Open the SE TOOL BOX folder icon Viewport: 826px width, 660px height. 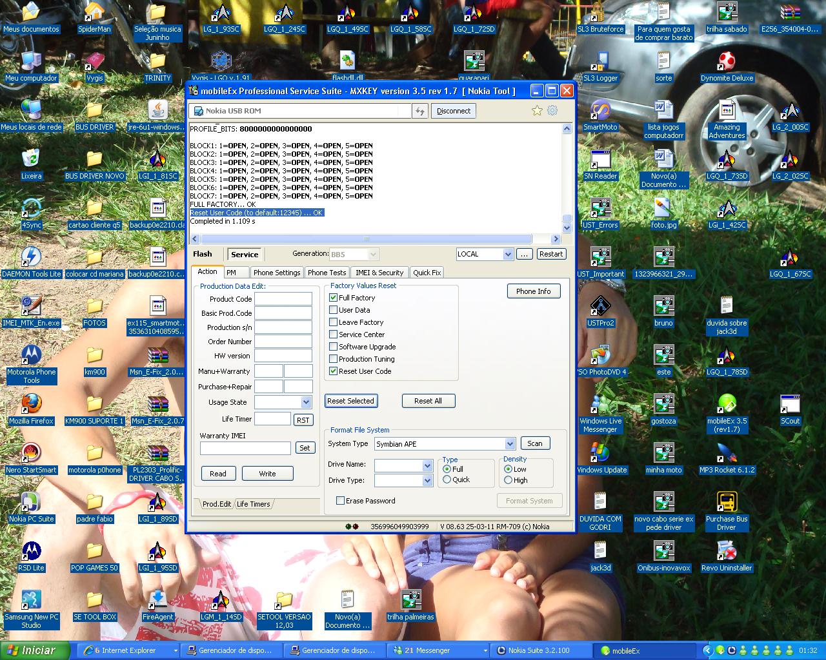94,605
